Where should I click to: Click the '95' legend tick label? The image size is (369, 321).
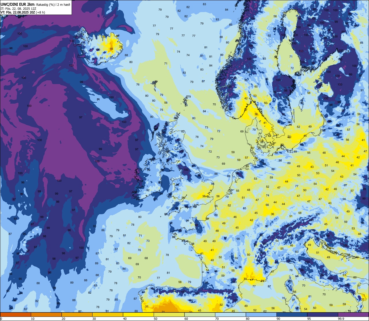(x=309, y=319)
